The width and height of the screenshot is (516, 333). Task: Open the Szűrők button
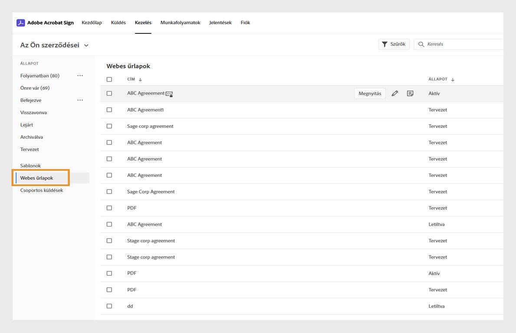[394, 44]
